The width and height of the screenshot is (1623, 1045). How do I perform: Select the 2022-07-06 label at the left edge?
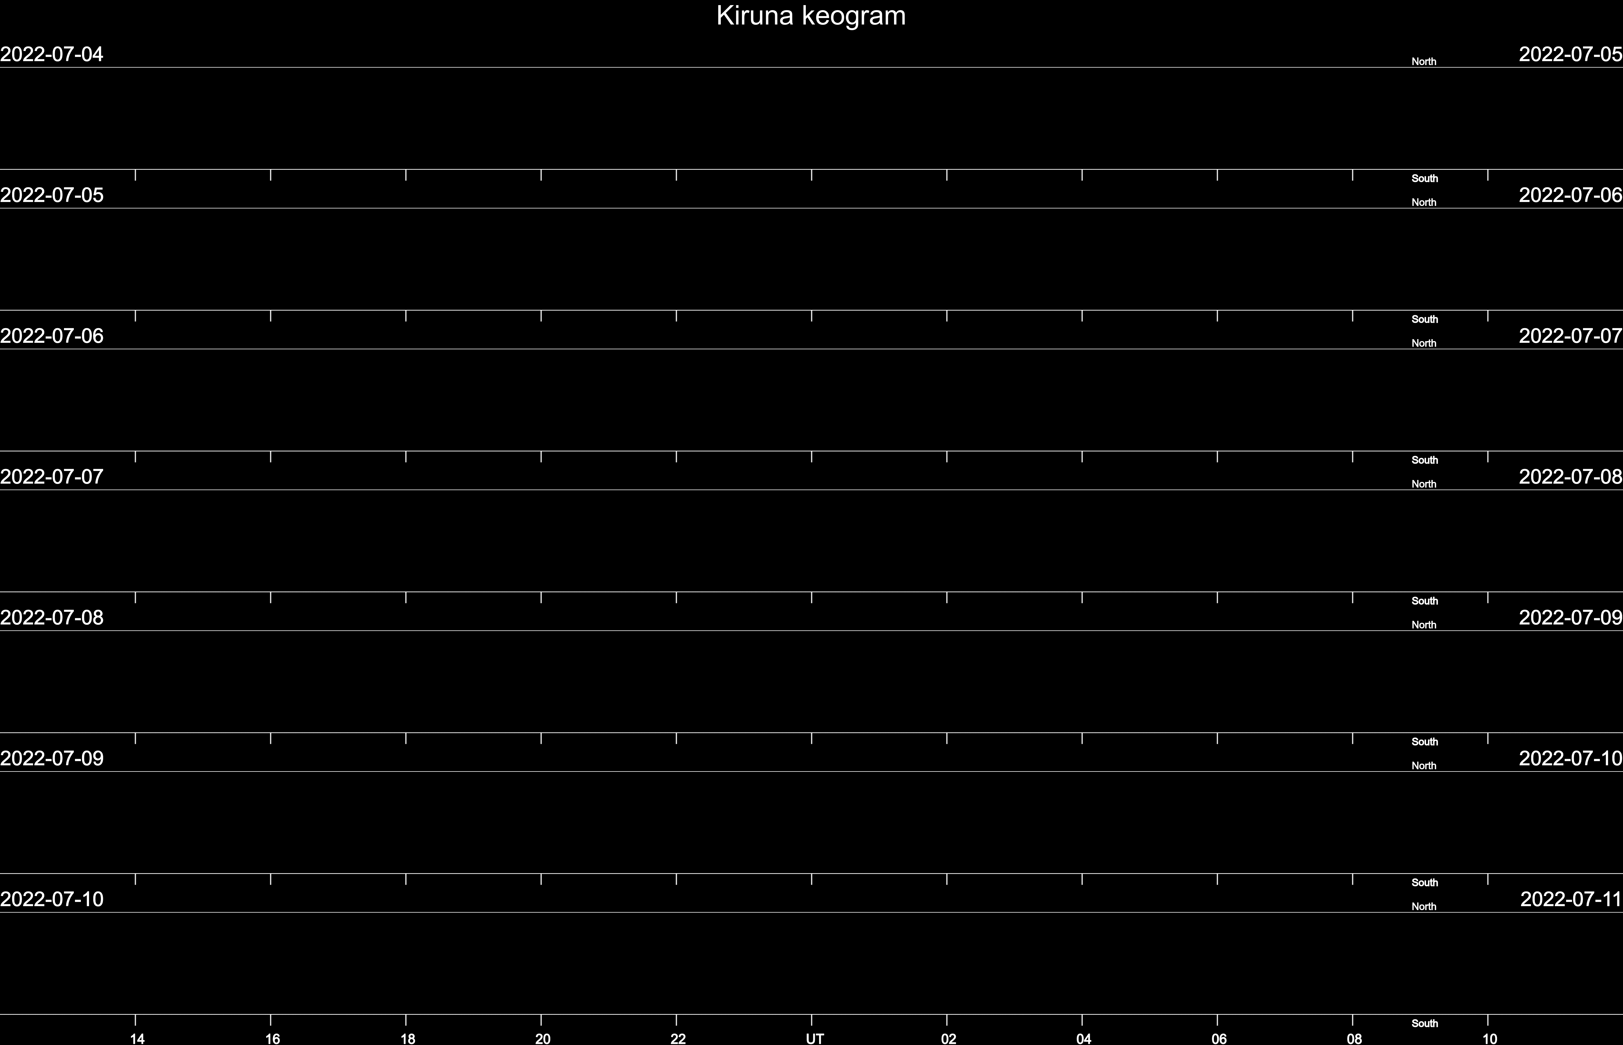click(52, 336)
